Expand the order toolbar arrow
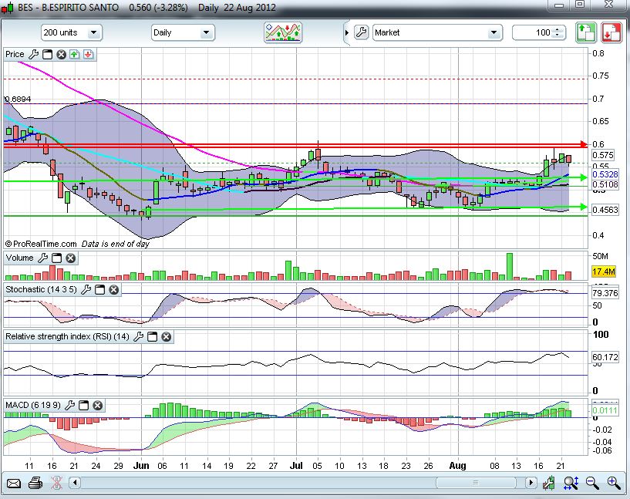 click(x=347, y=32)
